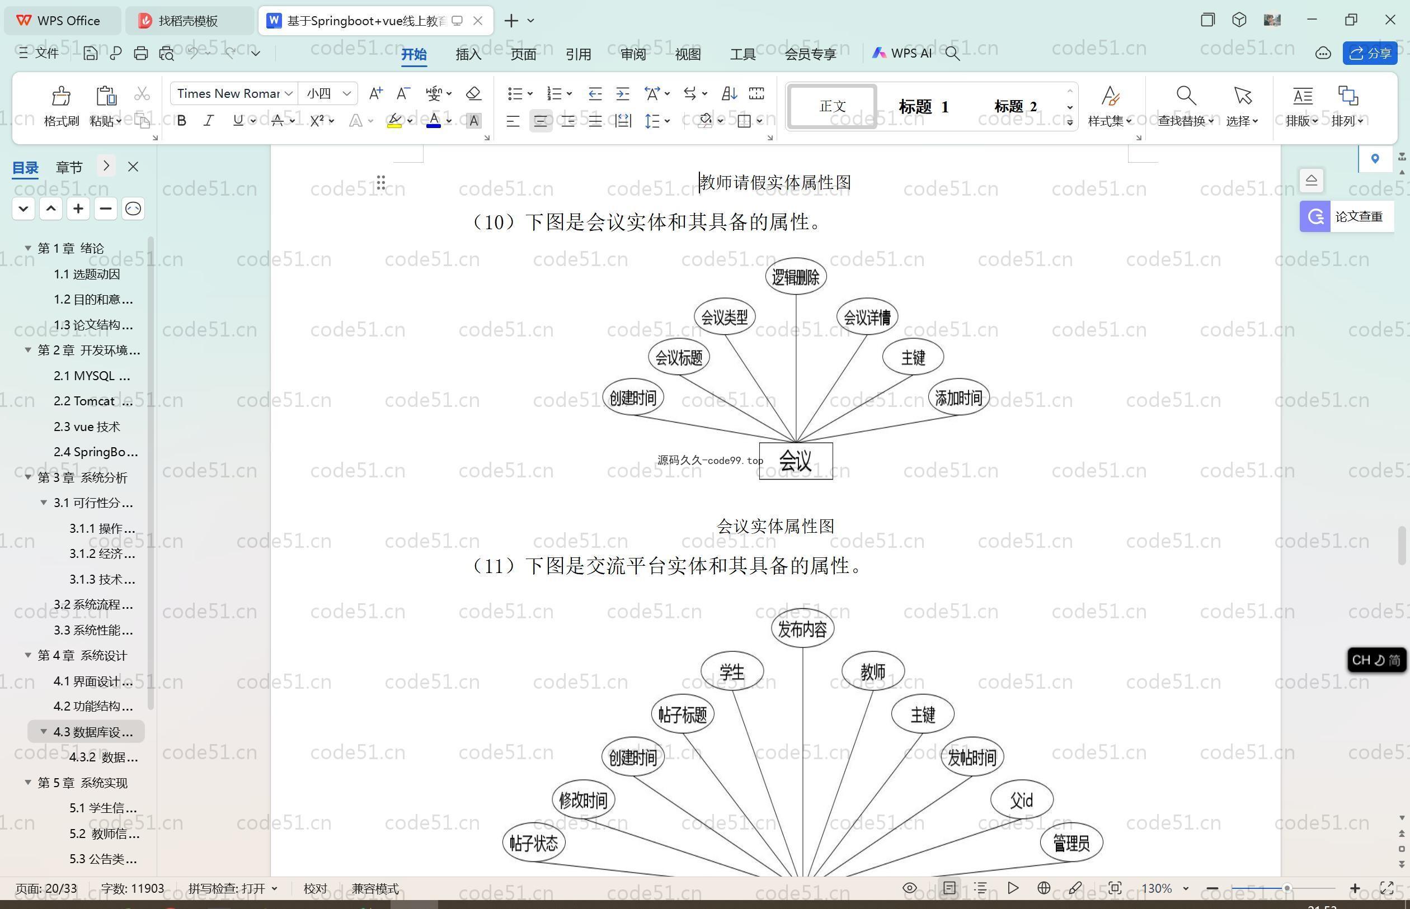Click the Print icon in quick toolbar
The width and height of the screenshot is (1410, 909).
[x=140, y=53]
